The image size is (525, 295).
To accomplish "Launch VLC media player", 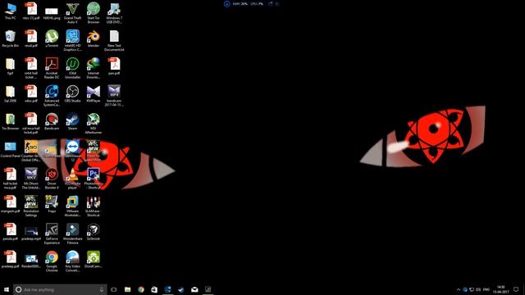I will (x=72, y=179).
